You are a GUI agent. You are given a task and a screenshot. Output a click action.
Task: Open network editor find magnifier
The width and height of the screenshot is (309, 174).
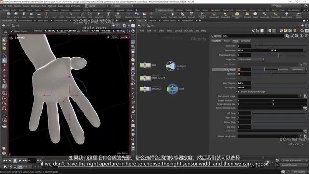click(x=302, y=31)
